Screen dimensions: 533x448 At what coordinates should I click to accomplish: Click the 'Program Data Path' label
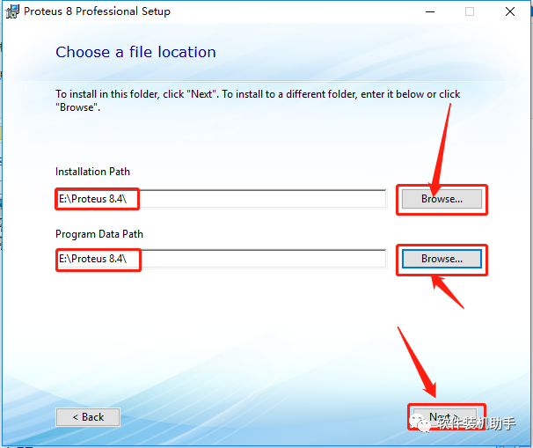99,234
